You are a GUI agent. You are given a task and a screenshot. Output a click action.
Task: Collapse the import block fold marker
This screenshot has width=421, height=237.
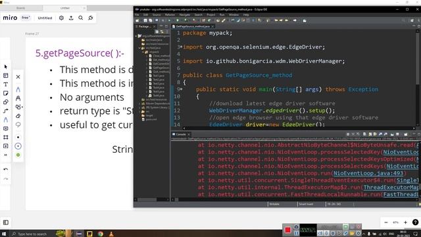click(x=182, y=47)
